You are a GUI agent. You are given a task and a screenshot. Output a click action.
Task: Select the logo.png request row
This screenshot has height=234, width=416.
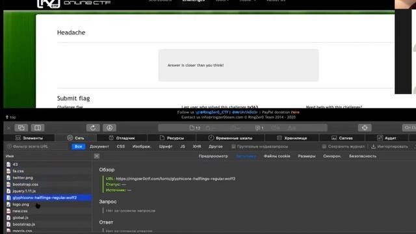point(48,204)
